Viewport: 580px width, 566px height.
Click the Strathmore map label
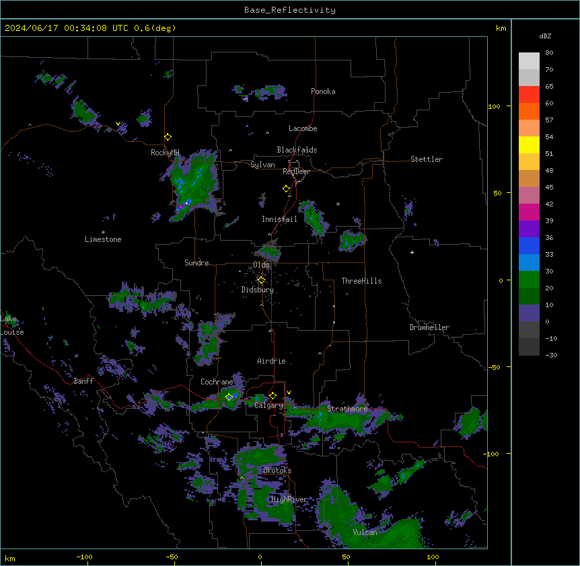click(x=347, y=409)
